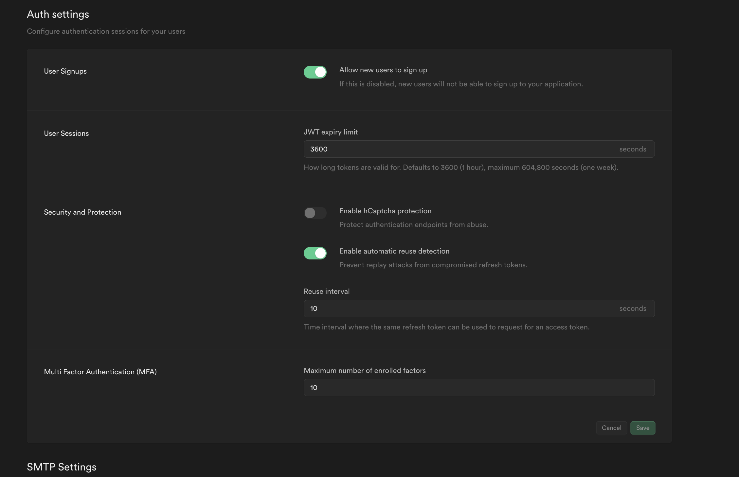Click the 'Reuse interval' field label

[x=327, y=291]
